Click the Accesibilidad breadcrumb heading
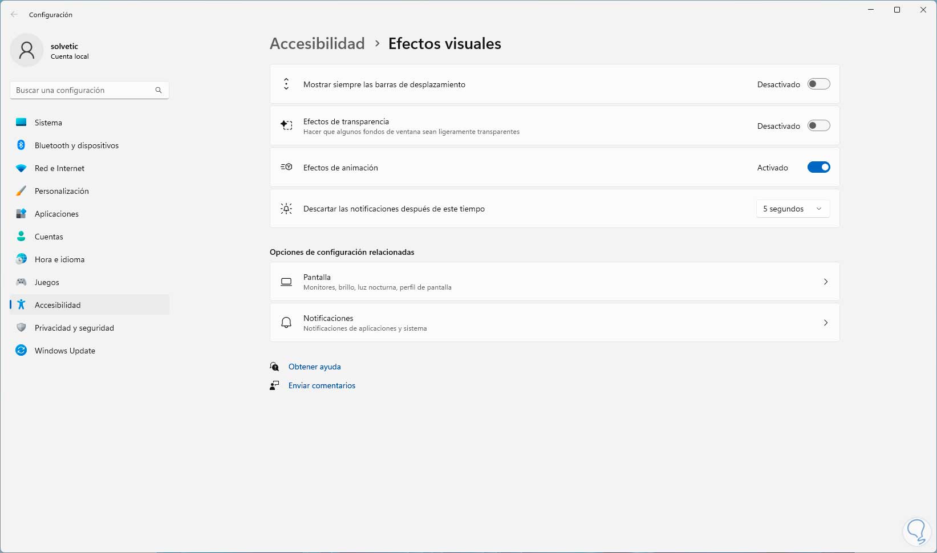Screen dimensions: 937x553 tap(317, 44)
